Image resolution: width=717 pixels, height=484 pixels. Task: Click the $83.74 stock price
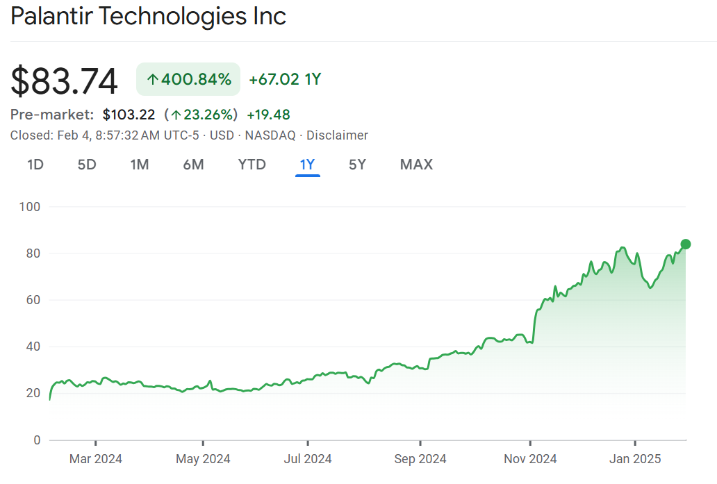(64, 81)
